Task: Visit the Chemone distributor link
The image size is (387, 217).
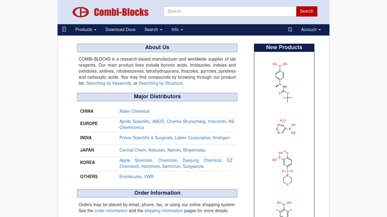Action: (167, 161)
